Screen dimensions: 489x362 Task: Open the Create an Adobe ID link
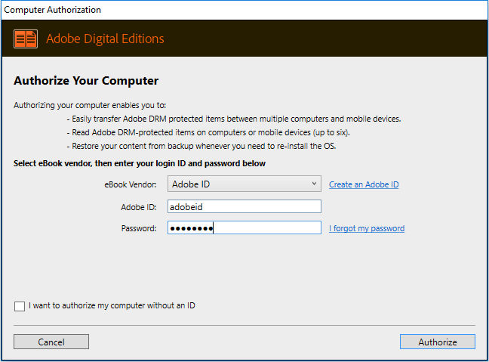[x=364, y=184]
